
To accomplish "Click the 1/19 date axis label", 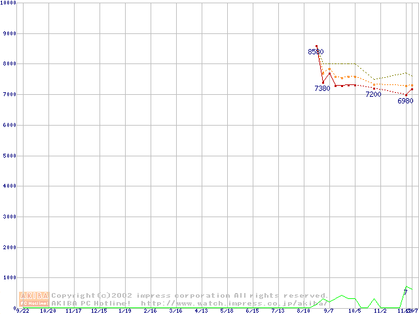I will pos(124,311).
